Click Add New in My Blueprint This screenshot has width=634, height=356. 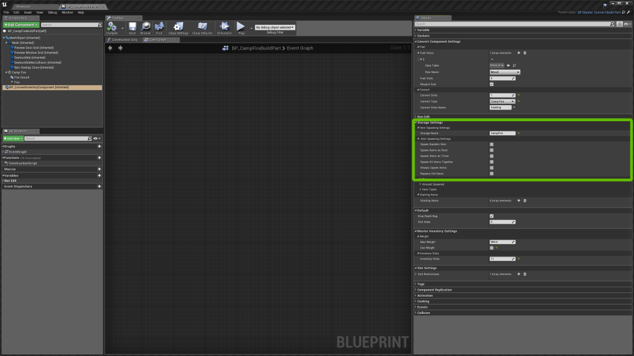[13, 138]
